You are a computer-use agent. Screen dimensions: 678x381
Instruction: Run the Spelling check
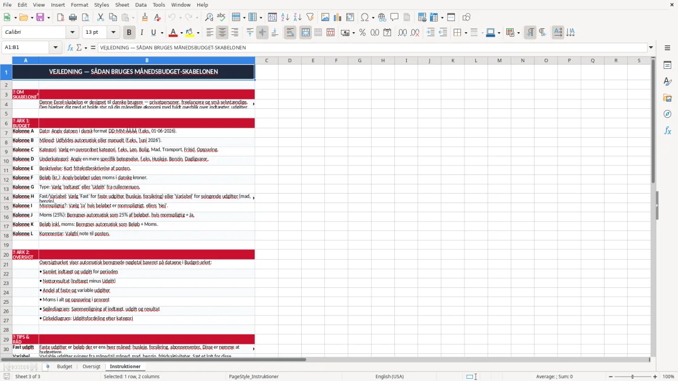(x=221, y=17)
